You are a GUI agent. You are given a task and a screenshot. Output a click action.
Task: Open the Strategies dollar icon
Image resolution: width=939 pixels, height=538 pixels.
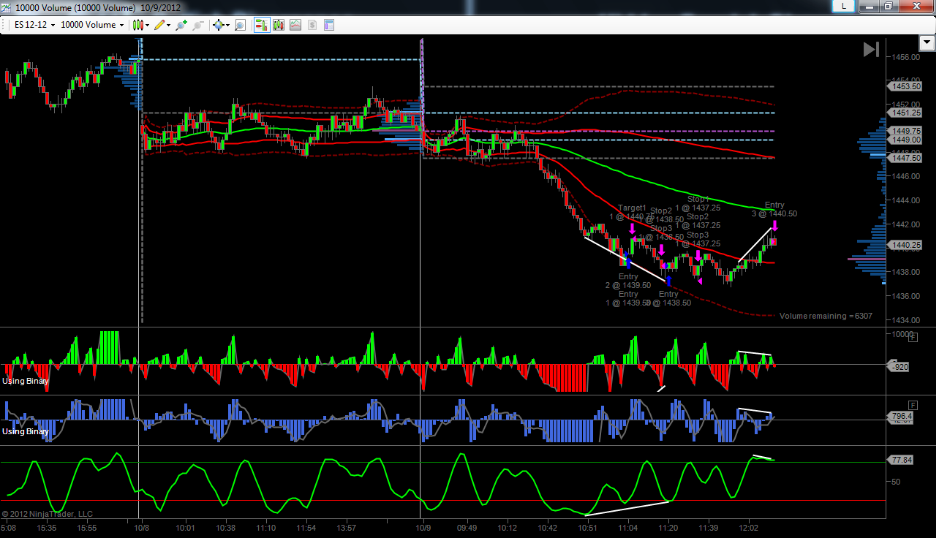click(312, 25)
